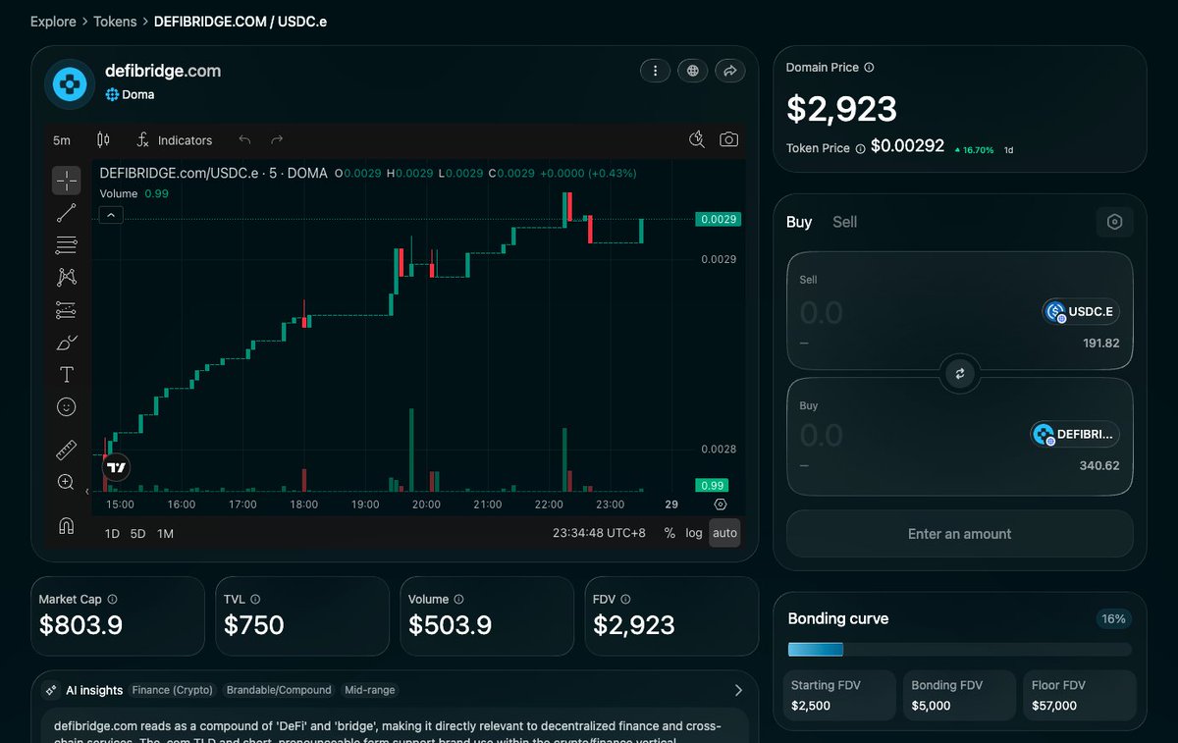Viewport: 1178px width, 743px height.
Task: Open the 5m interval dropdown
Action: coord(62,140)
